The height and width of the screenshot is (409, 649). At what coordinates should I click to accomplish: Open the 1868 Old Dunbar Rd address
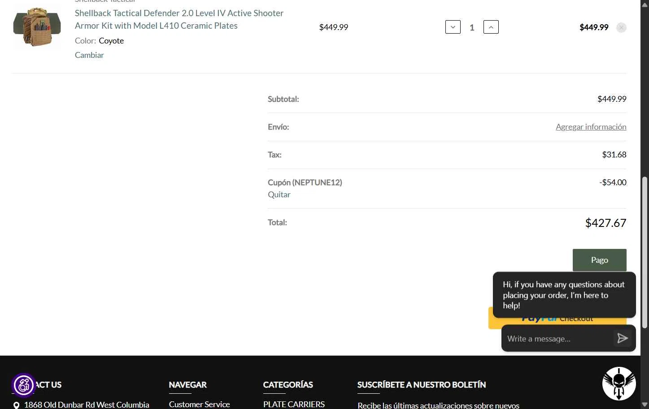tap(87, 405)
